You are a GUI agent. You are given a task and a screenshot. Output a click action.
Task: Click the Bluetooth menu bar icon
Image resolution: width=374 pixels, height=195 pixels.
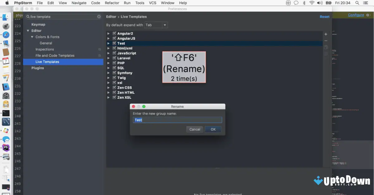coord(304,3)
